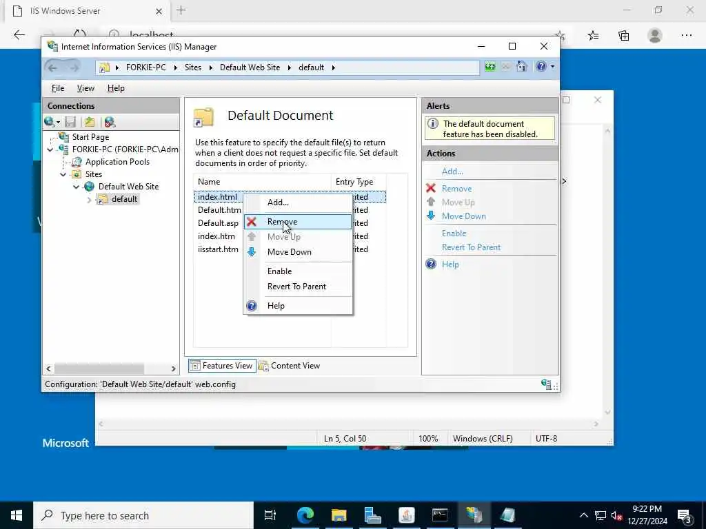706x529 pixels.
Task: Click the Up folder icon in Connections toolbar
Action: point(90,122)
